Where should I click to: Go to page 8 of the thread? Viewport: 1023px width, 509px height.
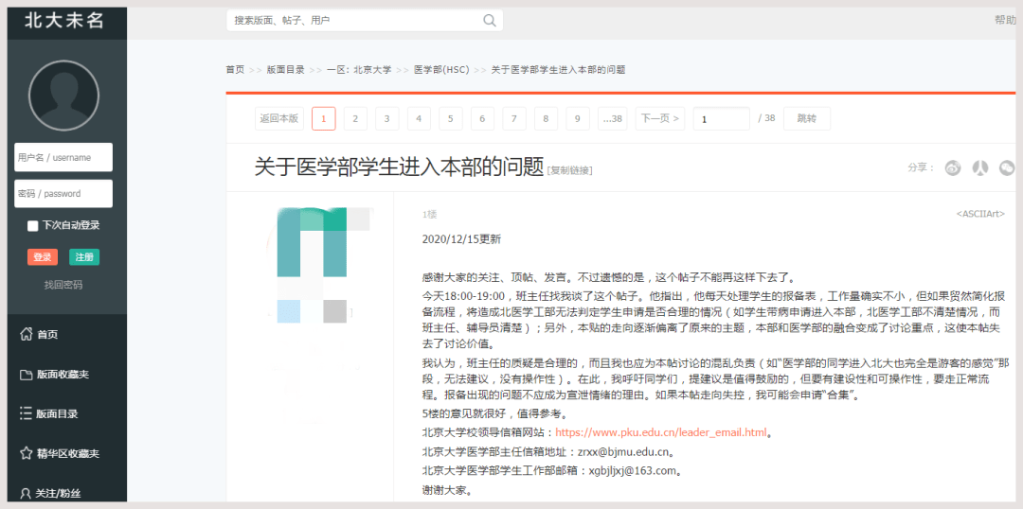[x=547, y=118]
